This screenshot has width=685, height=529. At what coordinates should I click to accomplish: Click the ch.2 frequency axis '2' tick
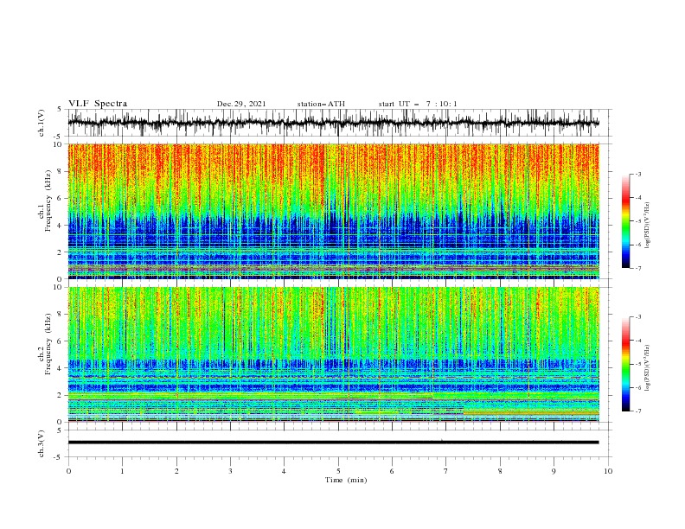click(61, 395)
